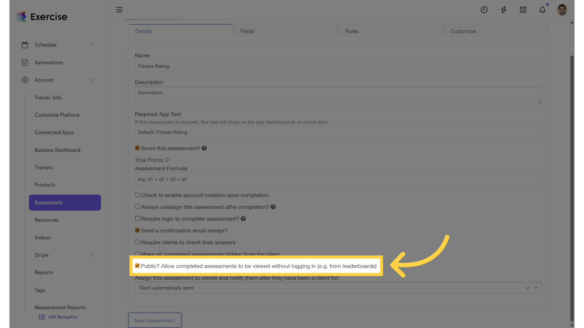This screenshot has width=584, height=328.
Task: Open the lightning bolt quick actions icon
Action: coord(504,10)
